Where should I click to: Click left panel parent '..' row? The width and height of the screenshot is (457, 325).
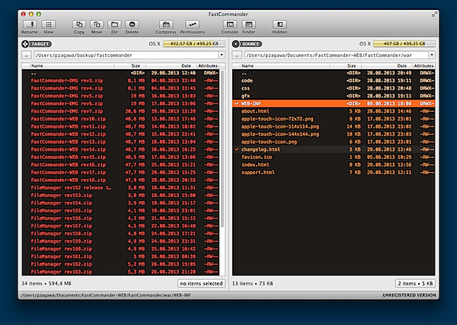[x=120, y=73]
